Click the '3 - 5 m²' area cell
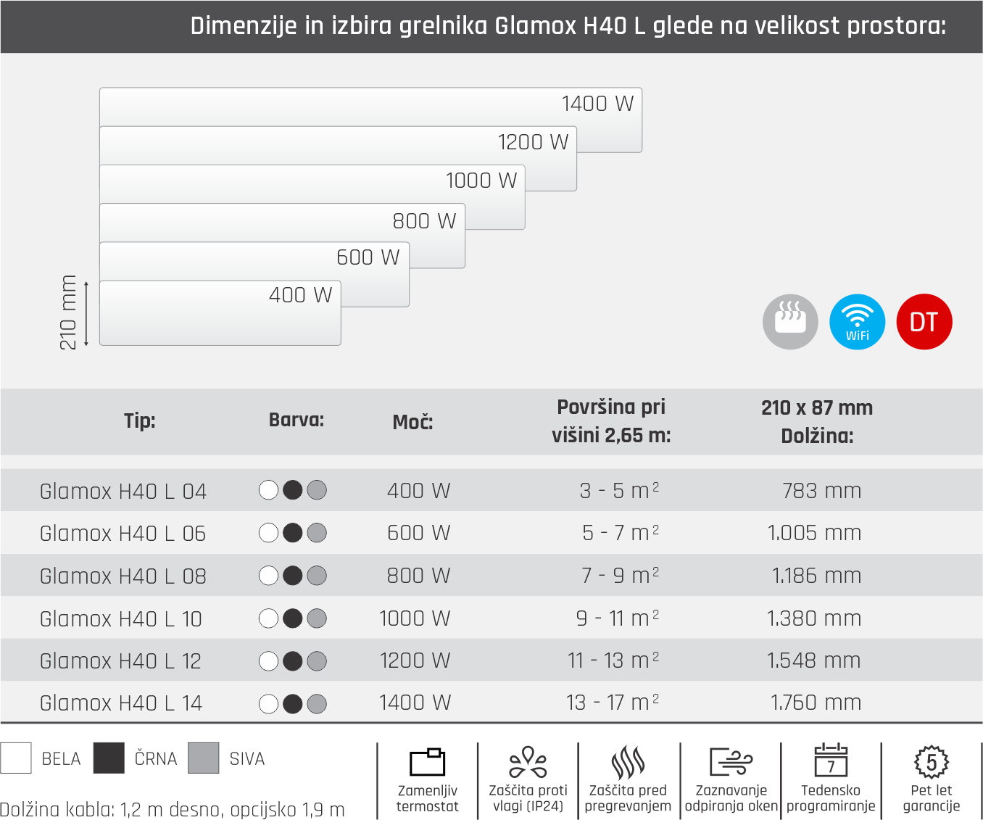Image resolution: width=983 pixels, height=820 pixels. [620, 491]
